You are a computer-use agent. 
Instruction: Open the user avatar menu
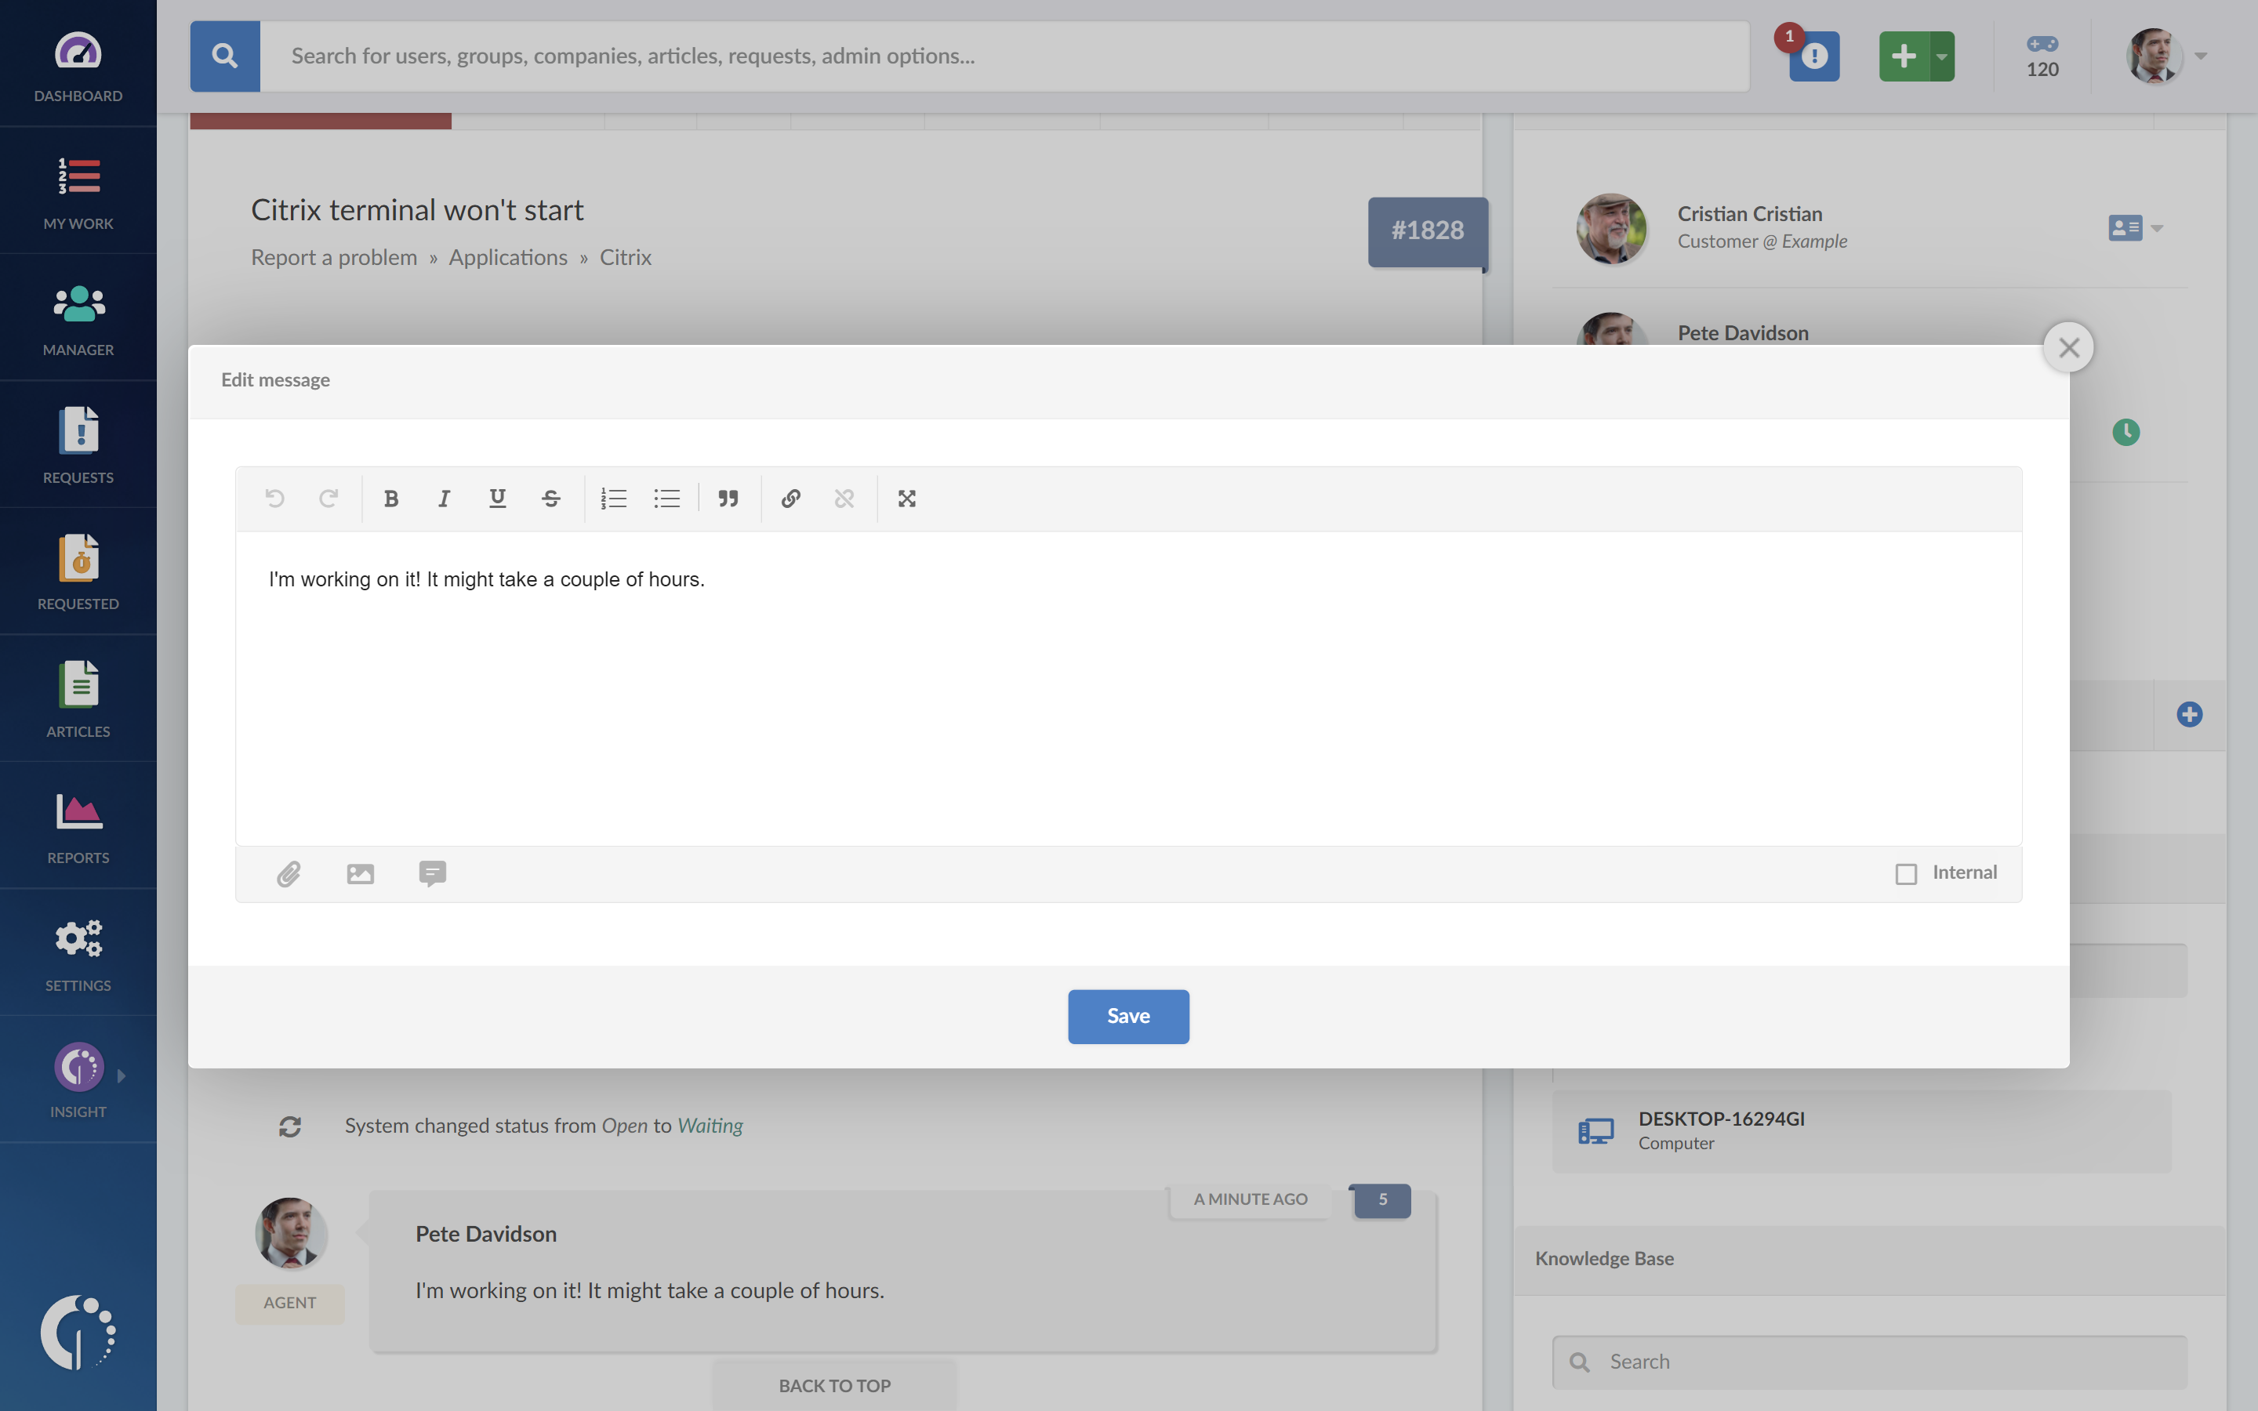point(2165,56)
